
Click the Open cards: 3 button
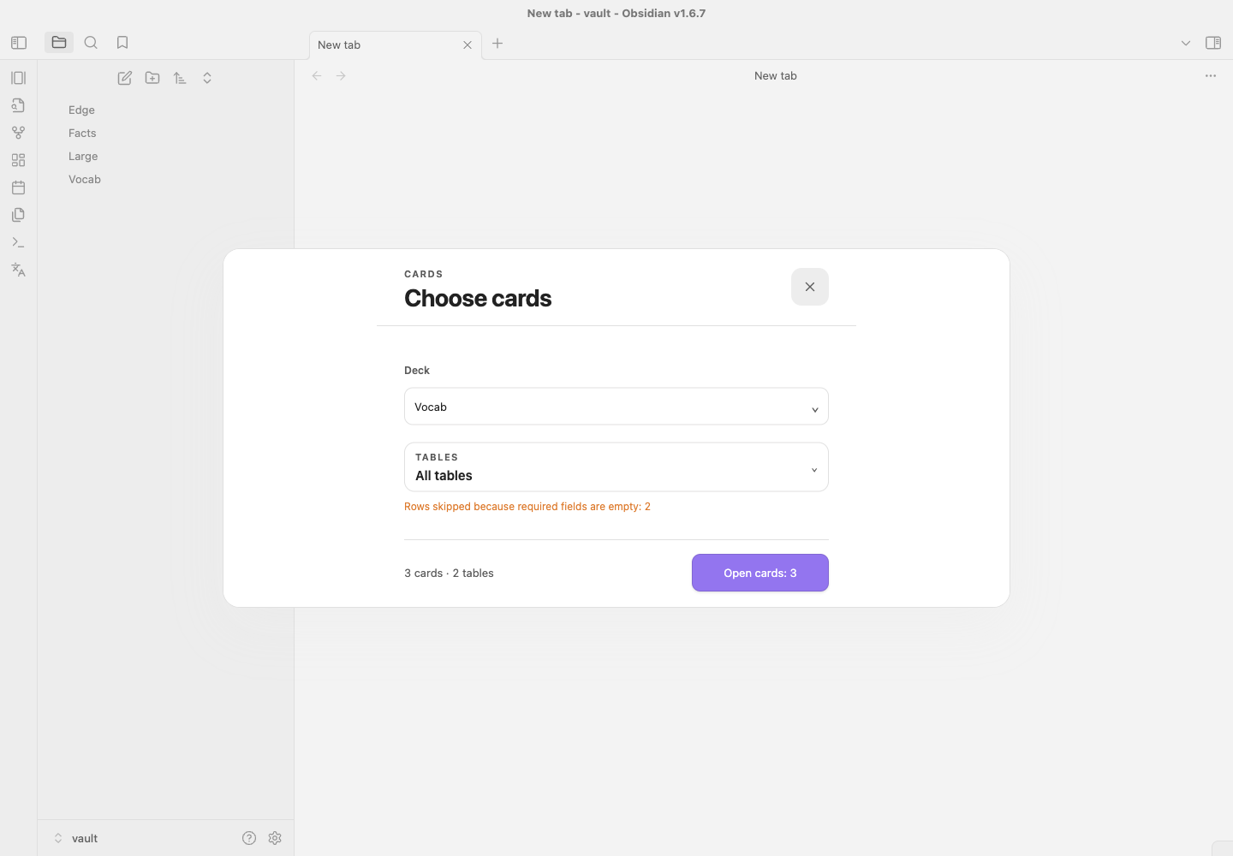760,573
